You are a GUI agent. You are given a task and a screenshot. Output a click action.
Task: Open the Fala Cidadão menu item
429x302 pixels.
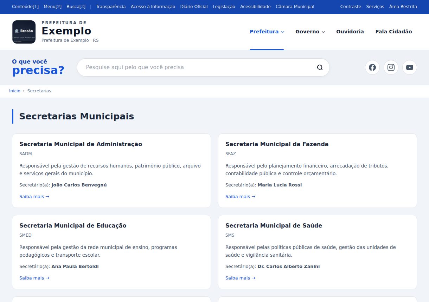click(x=393, y=32)
